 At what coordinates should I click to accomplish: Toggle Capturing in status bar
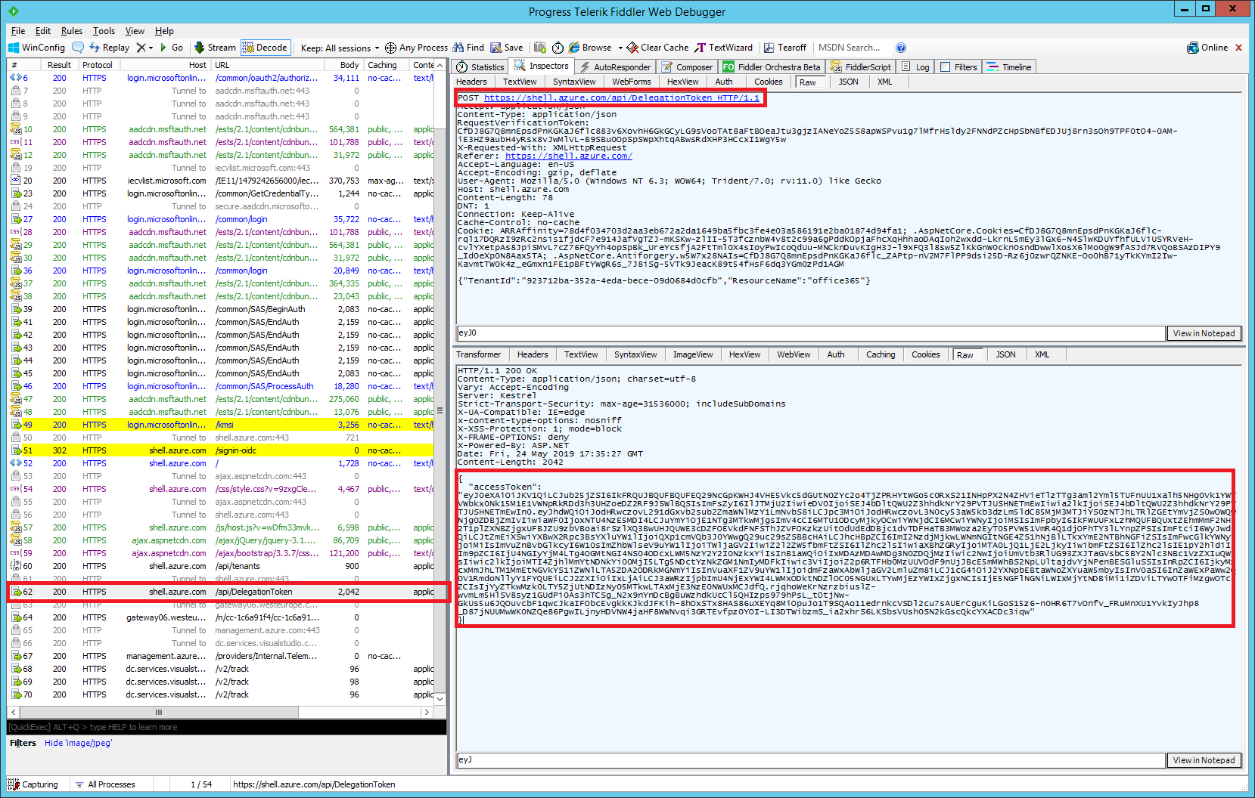coord(33,784)
